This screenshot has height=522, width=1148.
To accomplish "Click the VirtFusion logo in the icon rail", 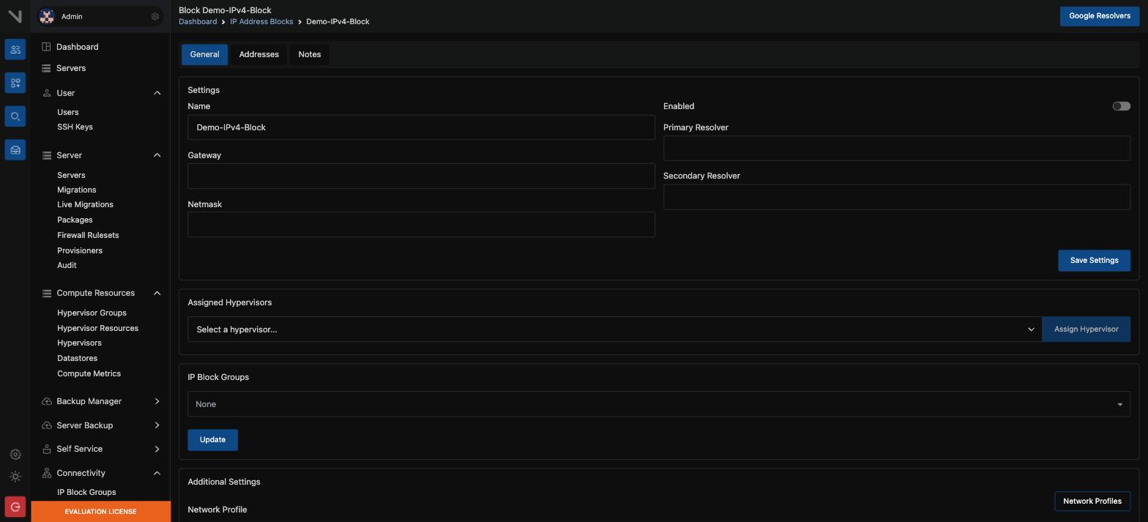I will tap(15, 16).
